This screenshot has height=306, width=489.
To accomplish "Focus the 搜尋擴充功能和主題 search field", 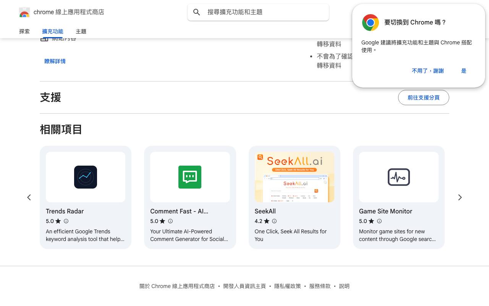I will [258, 12].
